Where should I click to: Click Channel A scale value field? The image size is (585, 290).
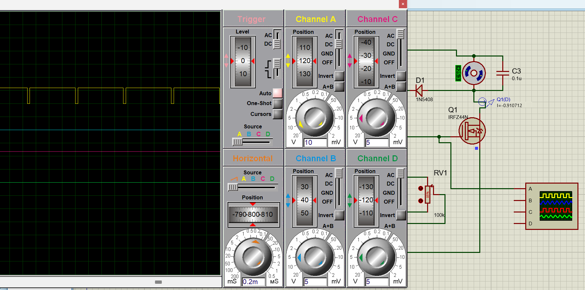point(315,143)
